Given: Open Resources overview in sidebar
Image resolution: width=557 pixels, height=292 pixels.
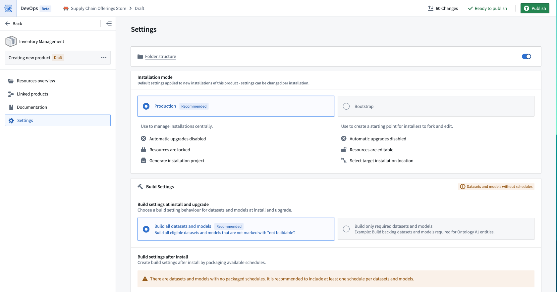Looking at the screenshot, I should [x=36, y=81].
